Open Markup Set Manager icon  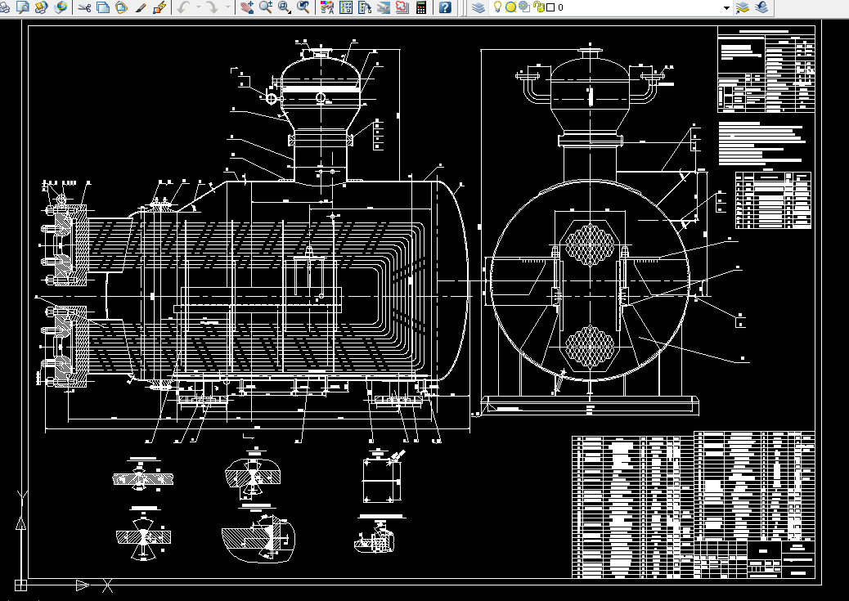click(402, 7)
